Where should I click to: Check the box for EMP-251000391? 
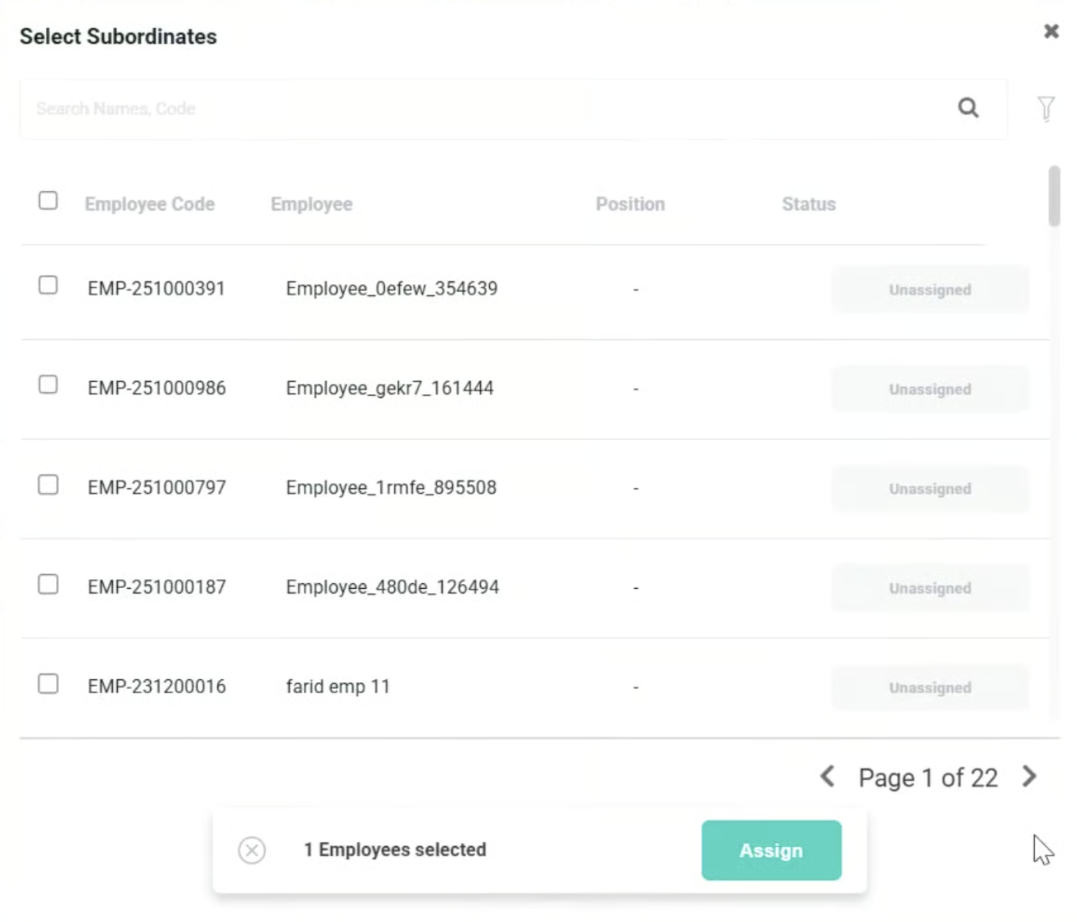[x=48, y=285]
